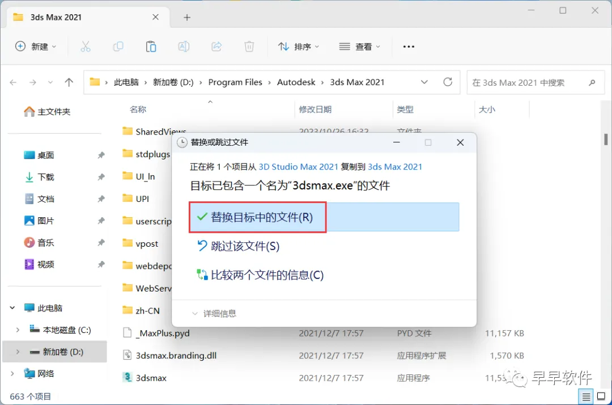The image size is (612, 405).
Task: Click Program Files in the breadcrumb
Action: [235, 82]
